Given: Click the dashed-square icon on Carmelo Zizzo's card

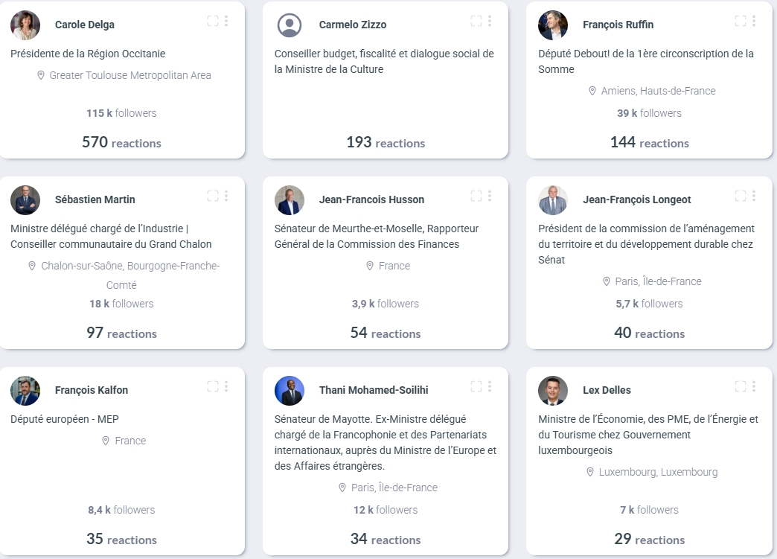Looking at the screenshot, I should [x=476, y=22].
